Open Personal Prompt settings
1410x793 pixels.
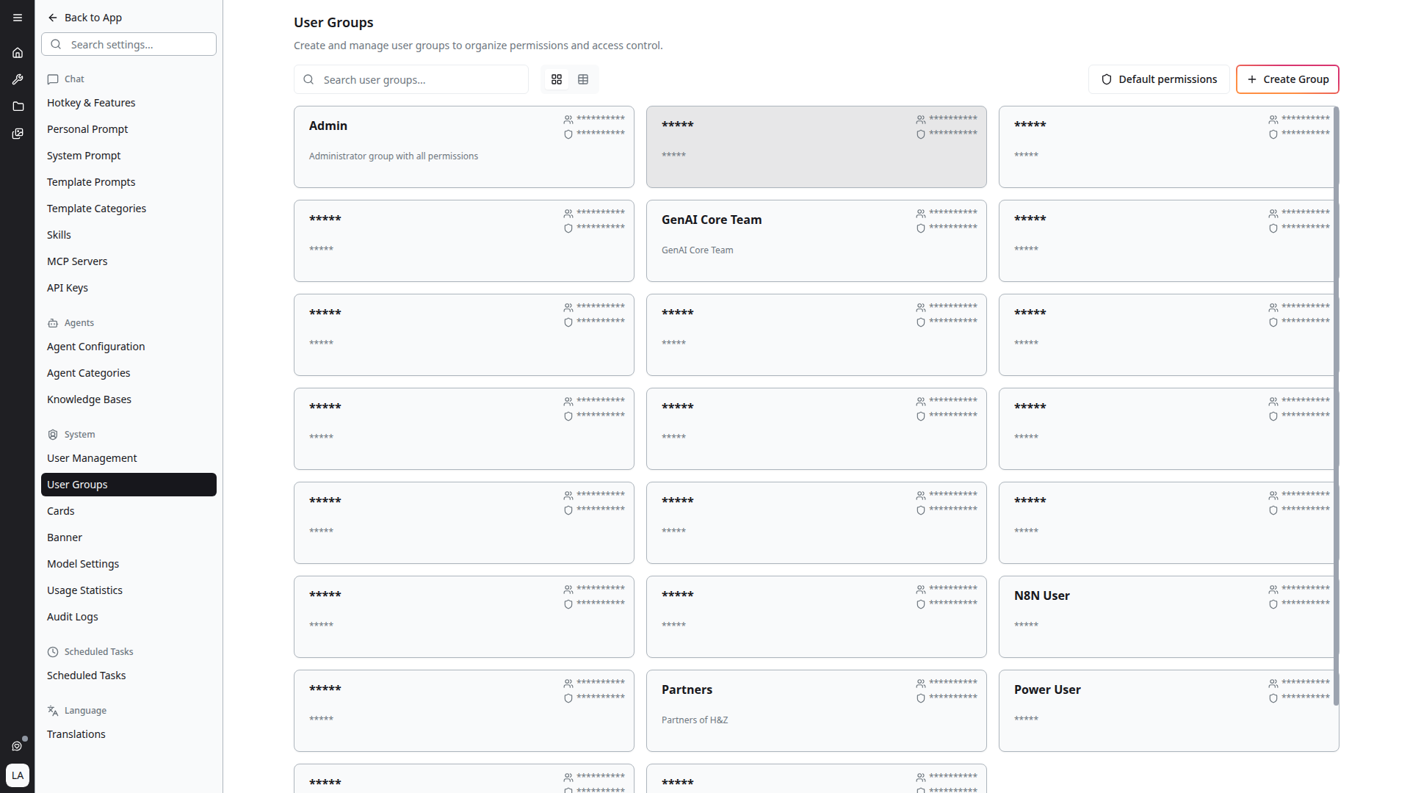click(129, 129)
